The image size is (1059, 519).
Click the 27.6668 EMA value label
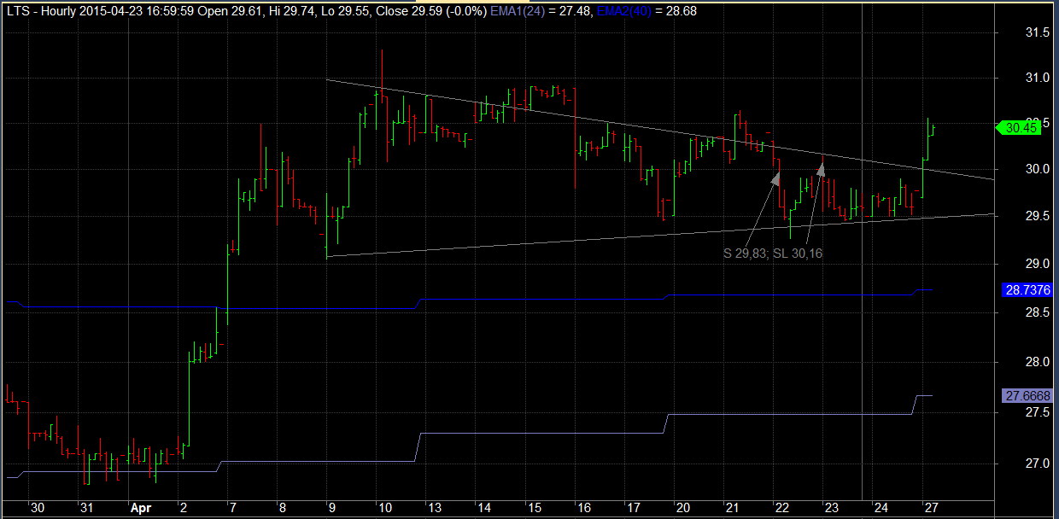(1027, 395)
